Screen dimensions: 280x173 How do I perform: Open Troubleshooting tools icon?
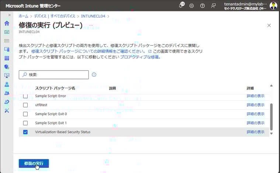(7, 111)
